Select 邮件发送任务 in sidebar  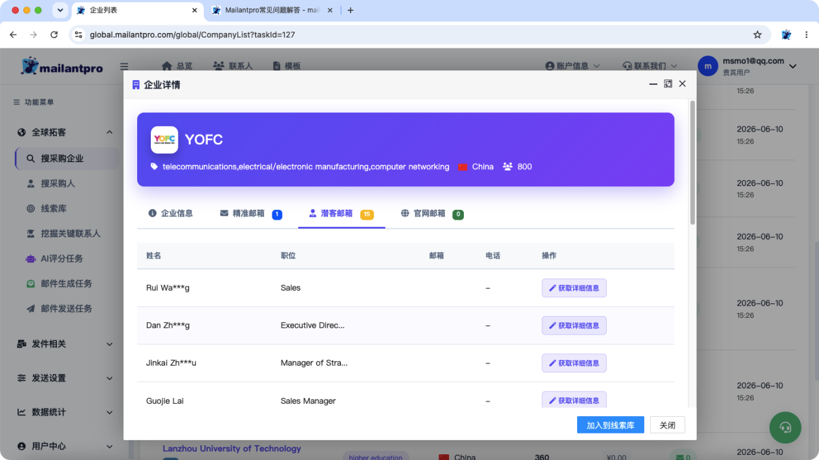click(x=66, y=309)
